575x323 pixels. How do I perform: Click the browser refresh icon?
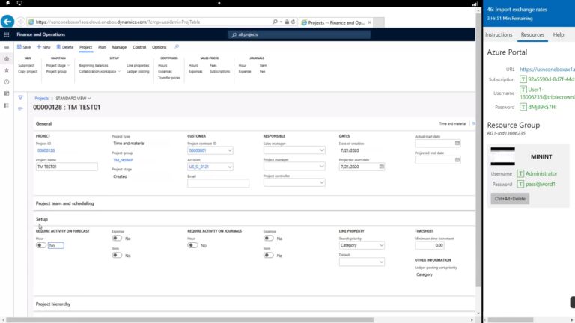click(293, 22)
